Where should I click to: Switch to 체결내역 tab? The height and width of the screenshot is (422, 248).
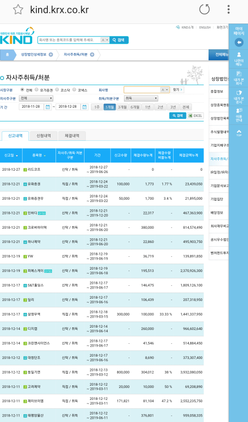(72, 136)
